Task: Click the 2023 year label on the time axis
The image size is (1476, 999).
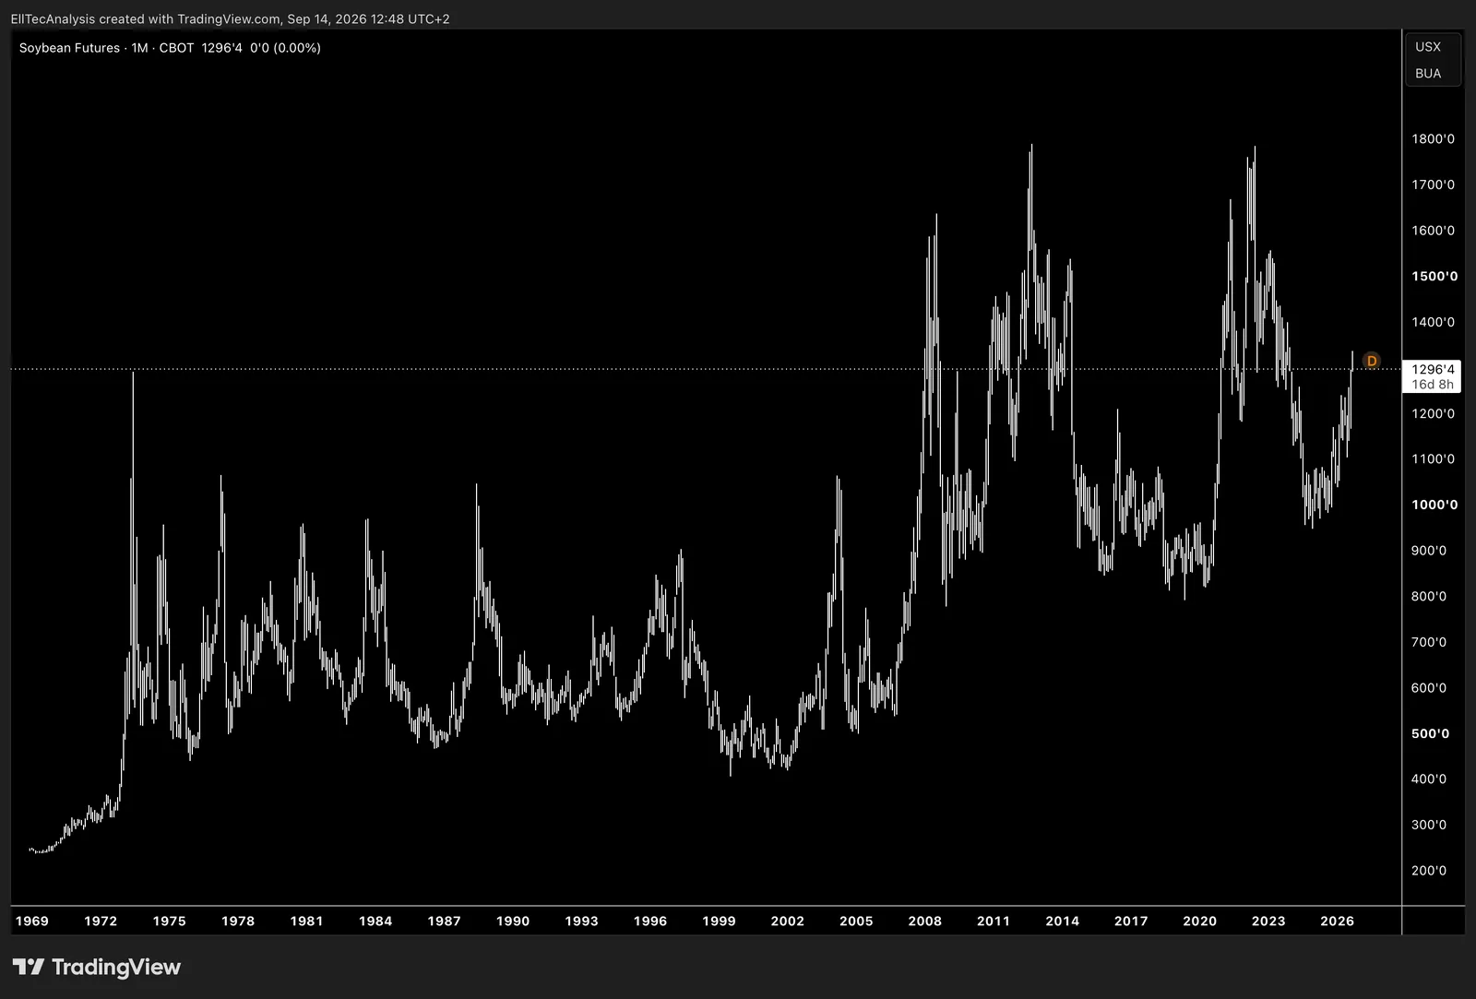Action: (x=1268, y=921)
